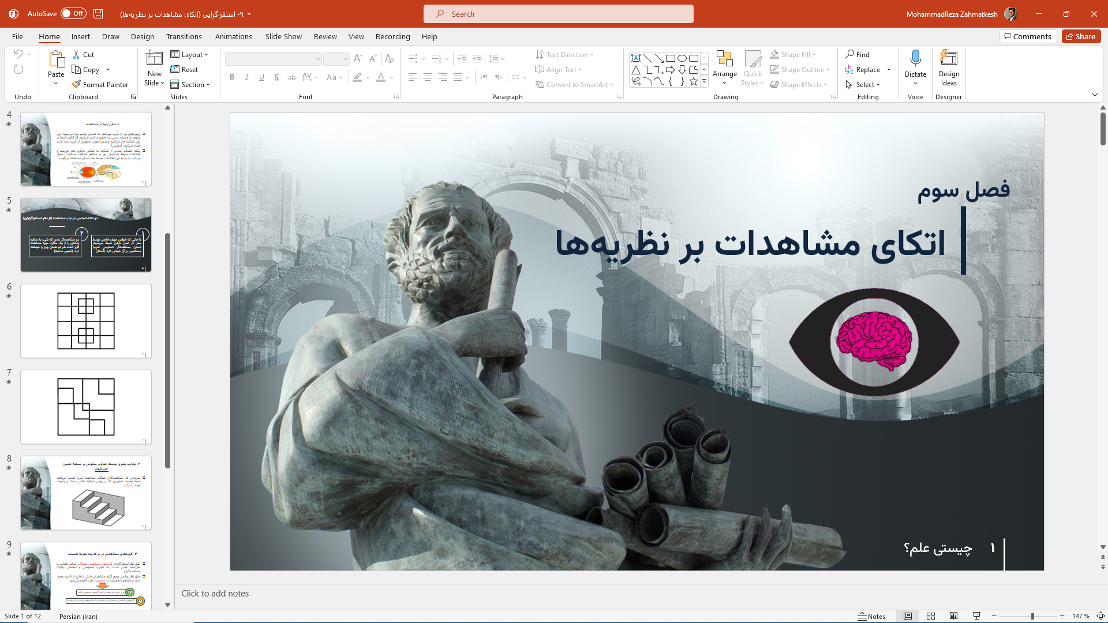Open the Recording menu
Viewport: 1108px width, 623px height.
pyautogui.click(x=392, y=36)
